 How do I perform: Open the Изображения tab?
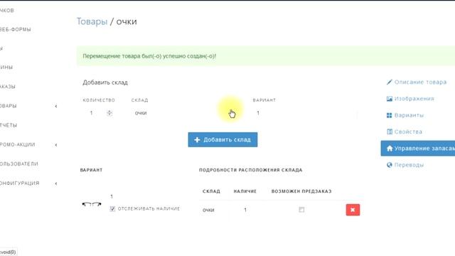411,99
